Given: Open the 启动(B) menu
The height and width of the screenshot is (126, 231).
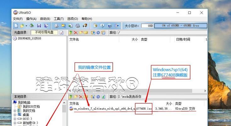Looking at the screenshot, I should (45, 19).
